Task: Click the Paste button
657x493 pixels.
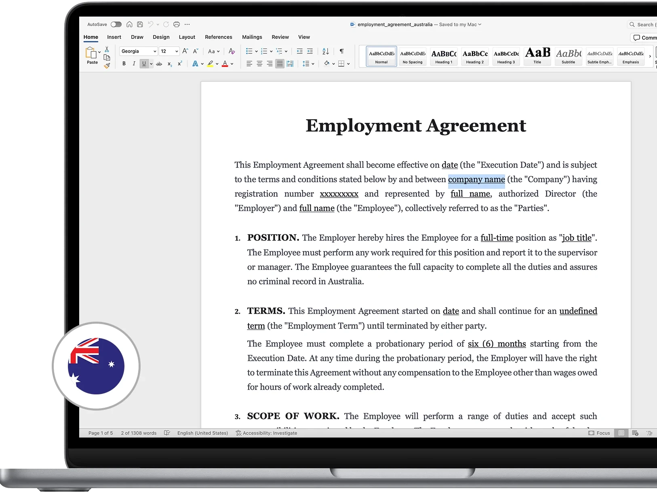Action: point(92,55)
